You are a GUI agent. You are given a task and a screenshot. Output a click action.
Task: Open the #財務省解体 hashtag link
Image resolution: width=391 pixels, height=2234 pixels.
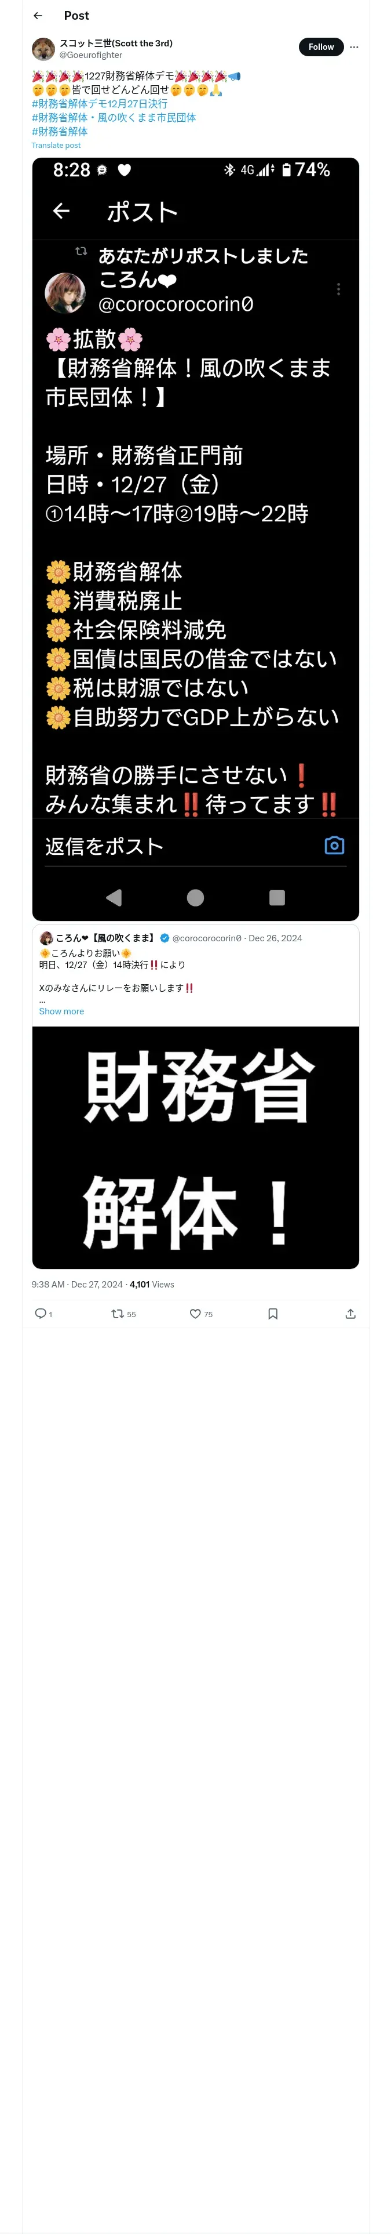[x=60, y=131]
